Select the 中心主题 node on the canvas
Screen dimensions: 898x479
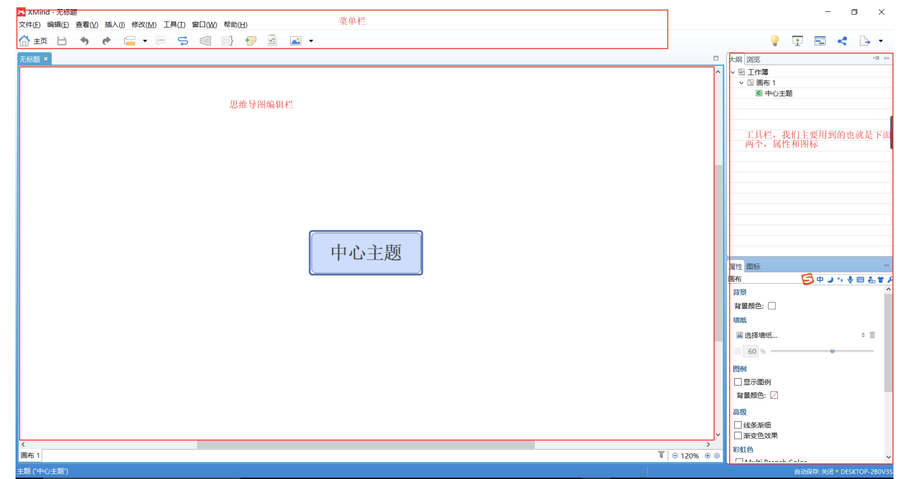click(x=366, y=253)
